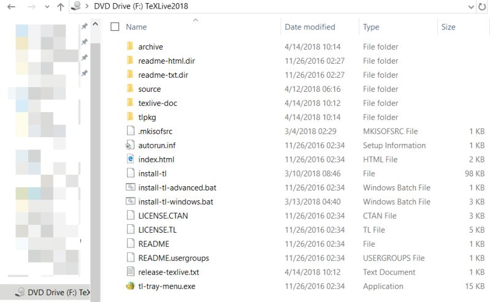Click the readme-txt.dir folder icon
This screenshot has width=490, height=302.
(130, 74)
